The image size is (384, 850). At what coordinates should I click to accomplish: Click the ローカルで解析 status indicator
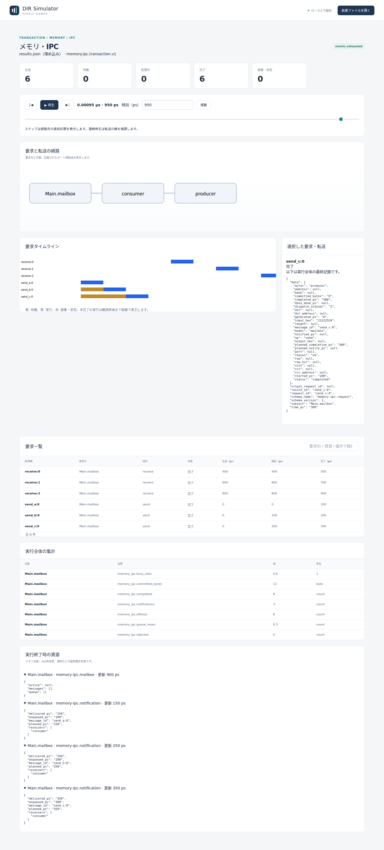pos(320,11)
